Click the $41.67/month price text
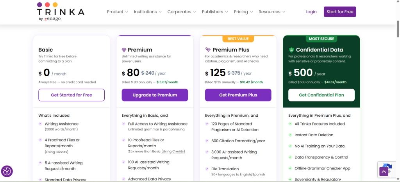Image resolution: width=400 pixels, height=182 pixels. [336, 82]
